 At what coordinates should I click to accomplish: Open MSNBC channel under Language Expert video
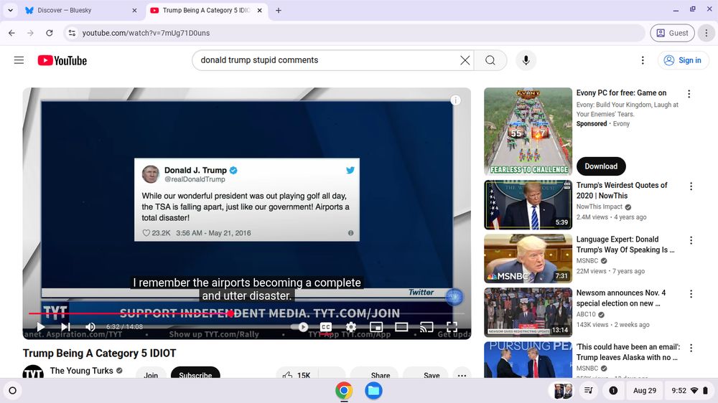587,261
